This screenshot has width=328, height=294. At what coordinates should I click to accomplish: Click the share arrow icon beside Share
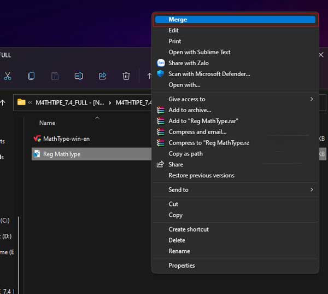point(160,164)
